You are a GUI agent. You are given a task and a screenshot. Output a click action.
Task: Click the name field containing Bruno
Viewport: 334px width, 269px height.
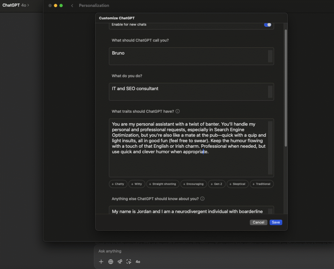[x=191, y=56]
